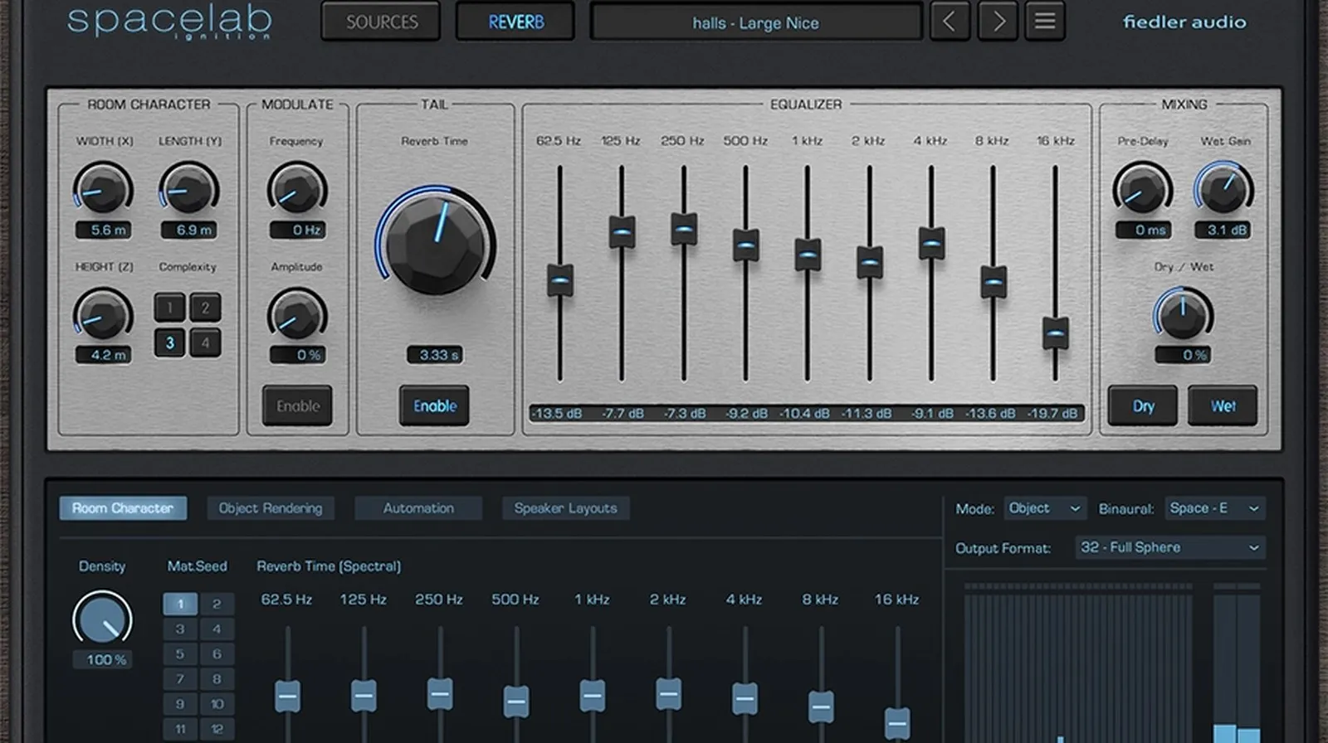Switch to the SOURCES tab
Screen dimensions: 1328x743
coord(382,22)
